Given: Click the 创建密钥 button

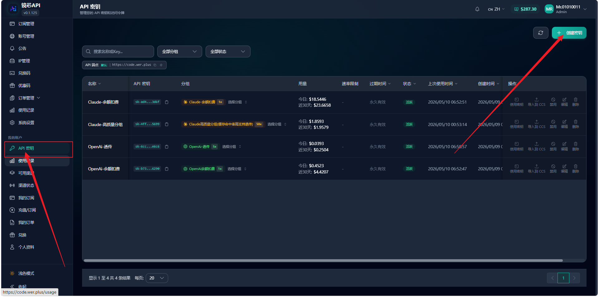Looking at the screenshot, I should coord(569,33).
